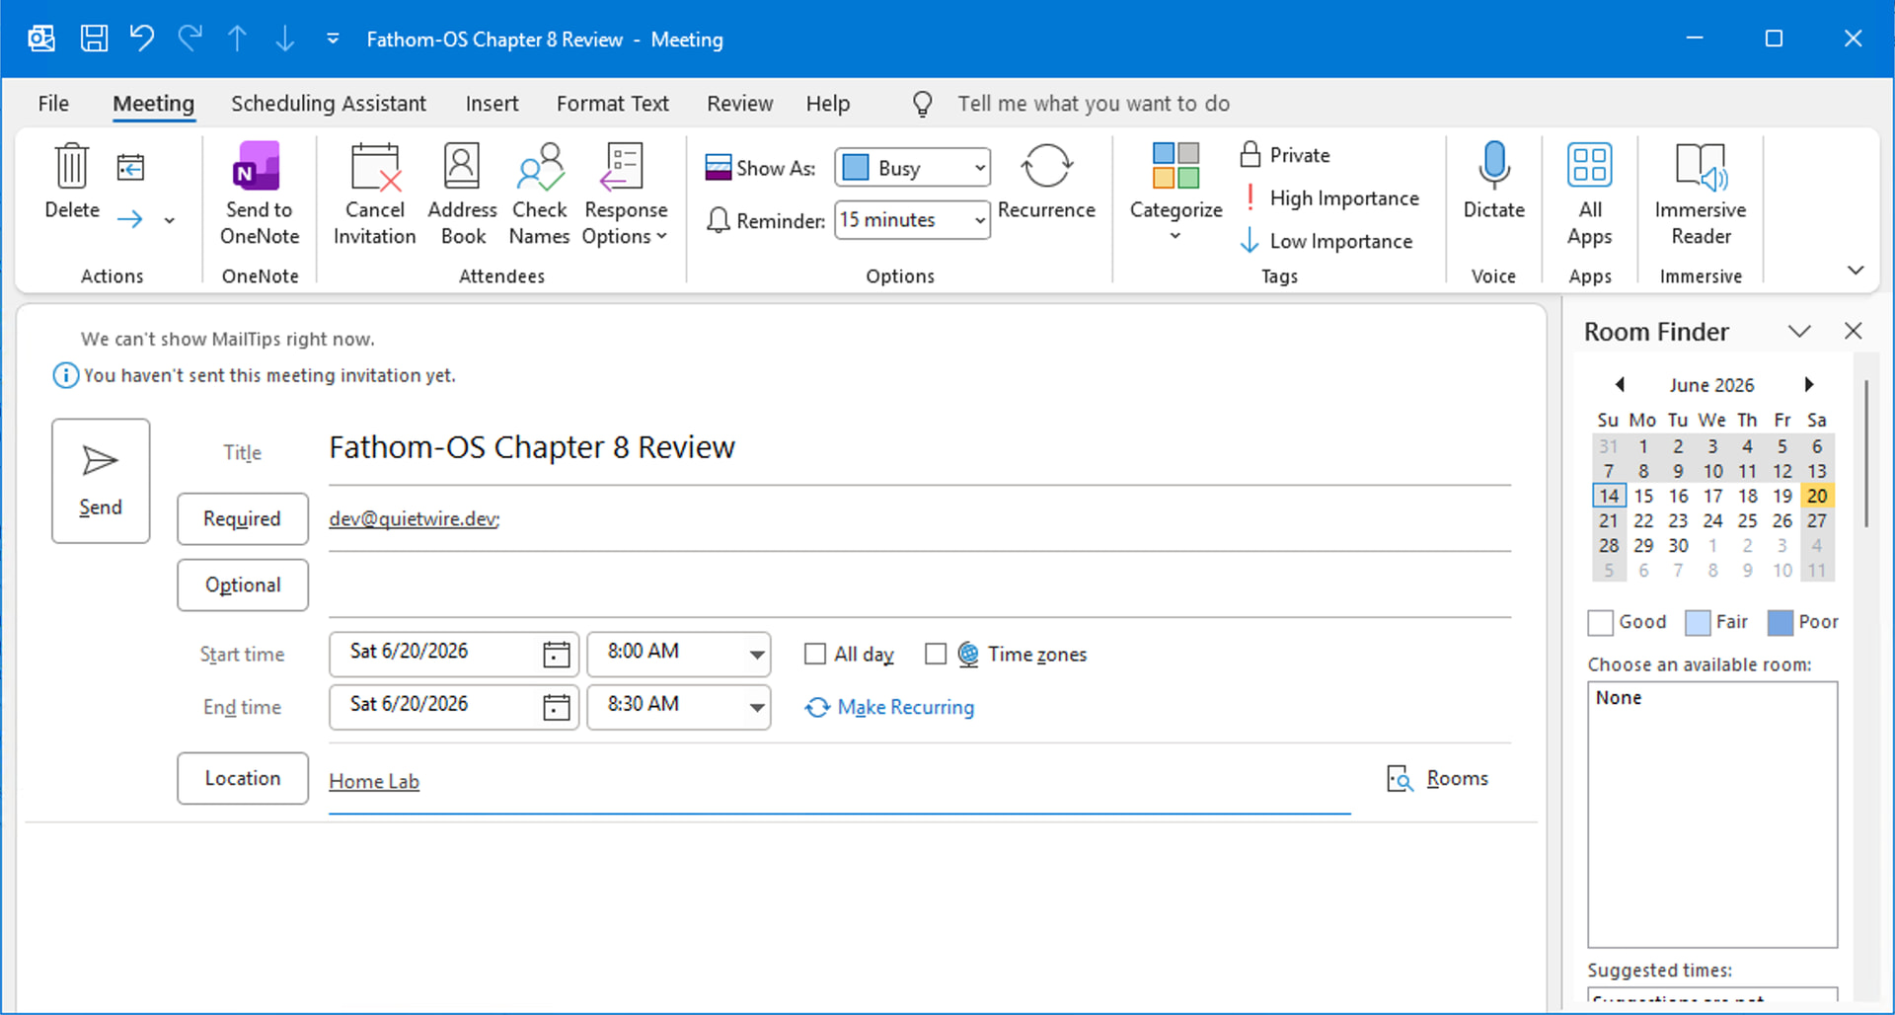1895x1015 pixels.
Task: Open Recurrence settings
Action: [x=1046, y=182]
